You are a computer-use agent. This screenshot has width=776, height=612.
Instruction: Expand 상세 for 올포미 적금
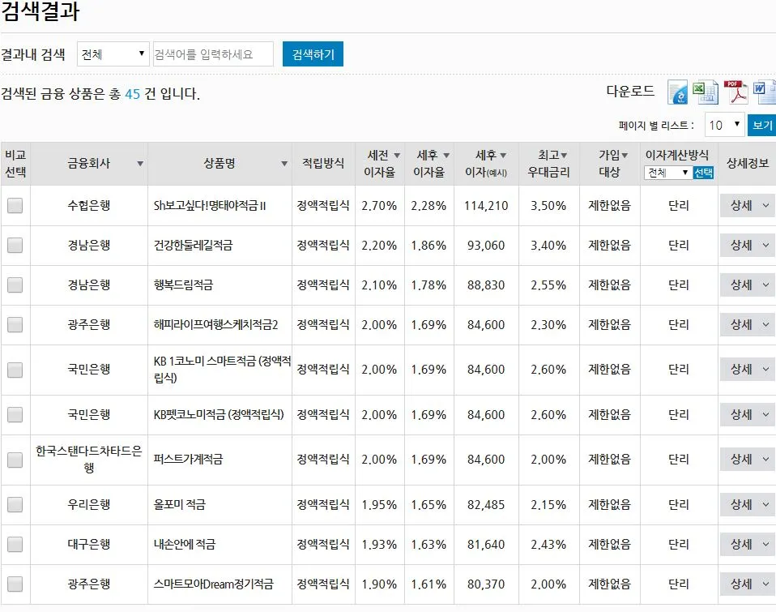tap(748, 504)
